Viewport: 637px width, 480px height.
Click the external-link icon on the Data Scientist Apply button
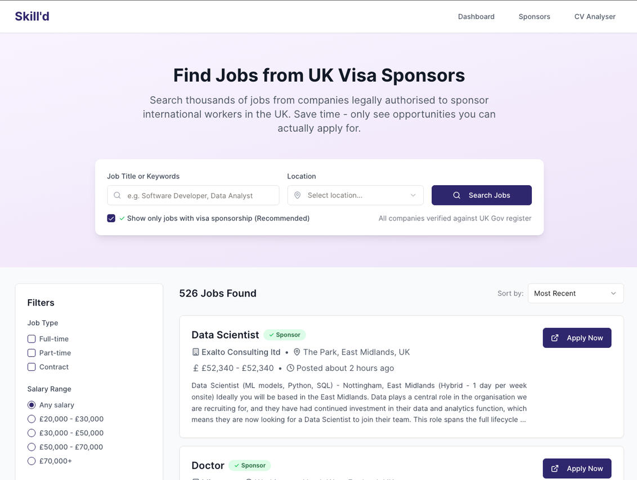coord(554,338)
